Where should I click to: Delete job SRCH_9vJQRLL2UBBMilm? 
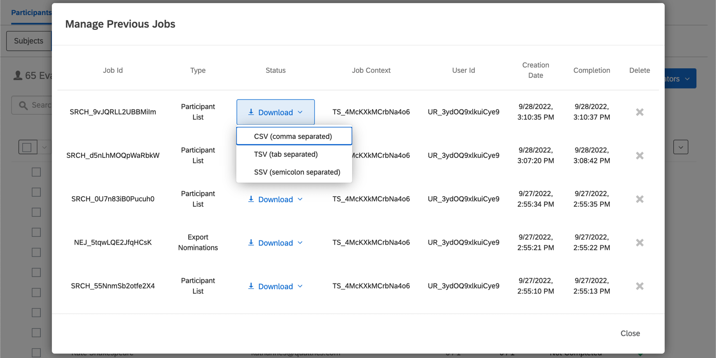639,112
